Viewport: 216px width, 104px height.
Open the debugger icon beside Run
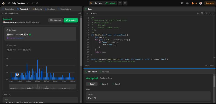tap(91, 3)
